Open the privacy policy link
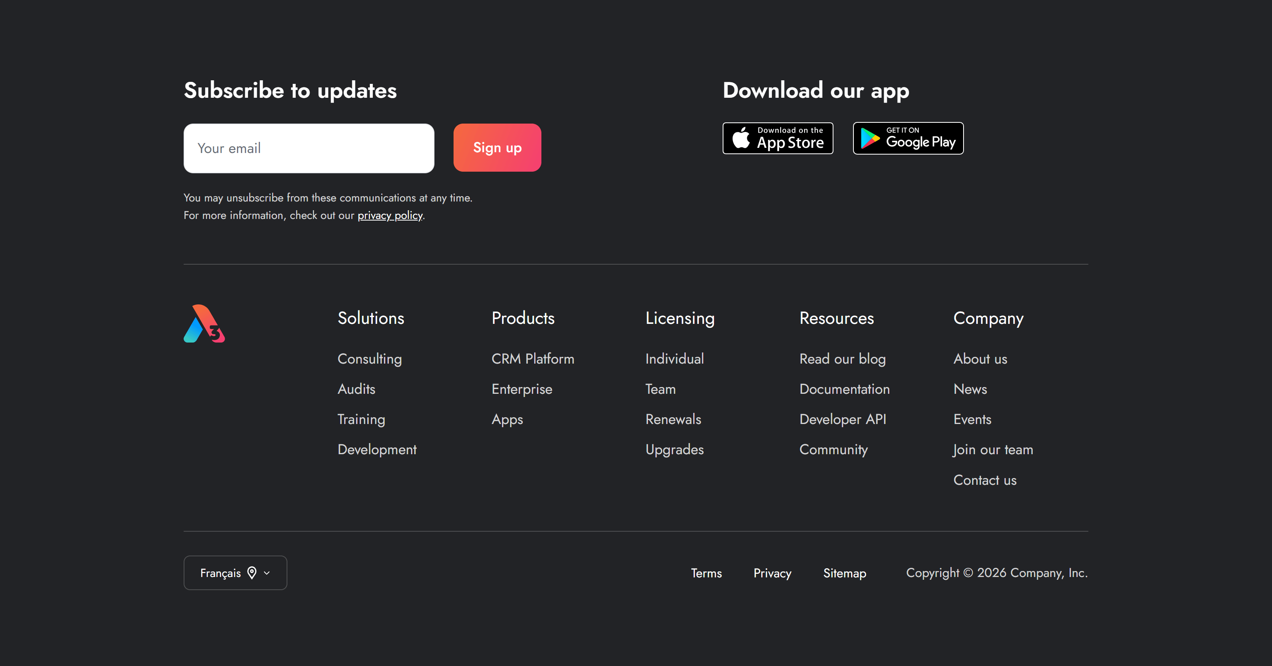Screen dimensions: 1272x666 pyautogui.click(x=390, y=215)
